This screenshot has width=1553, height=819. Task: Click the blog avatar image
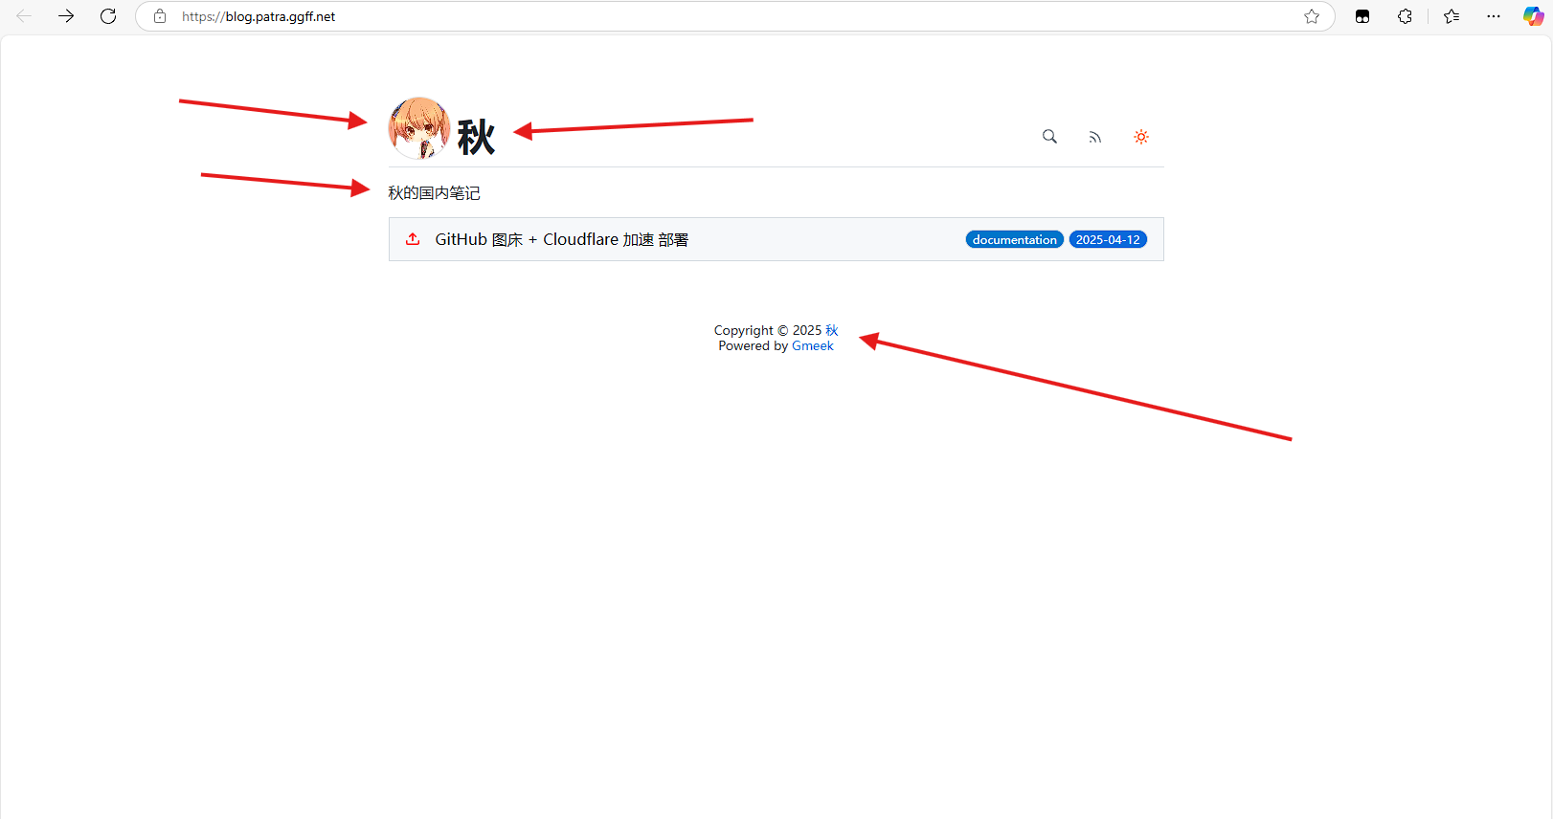[x=419, y=128]
